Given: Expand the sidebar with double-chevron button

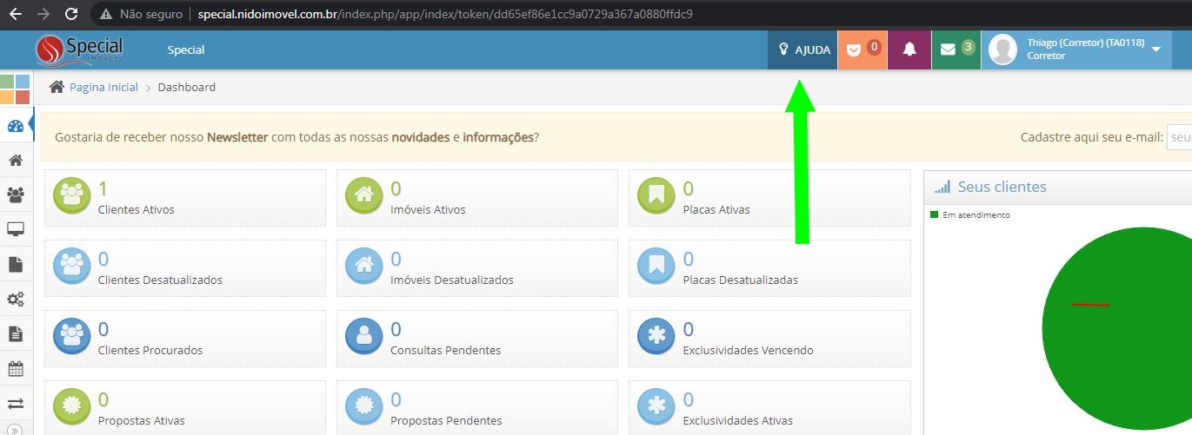Looking at the screenshot, I should tap(16, 429).
